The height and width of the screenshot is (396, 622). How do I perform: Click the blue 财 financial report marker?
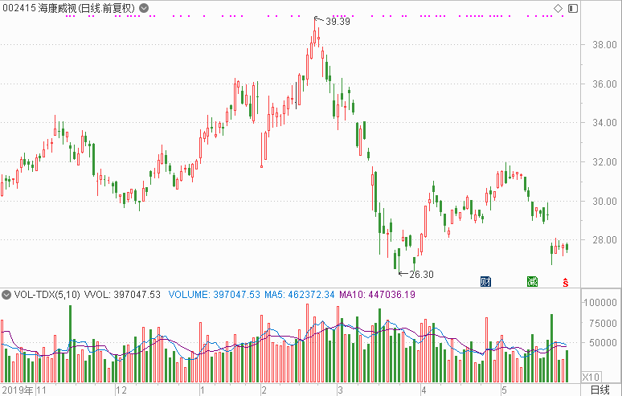pos(485,282)
